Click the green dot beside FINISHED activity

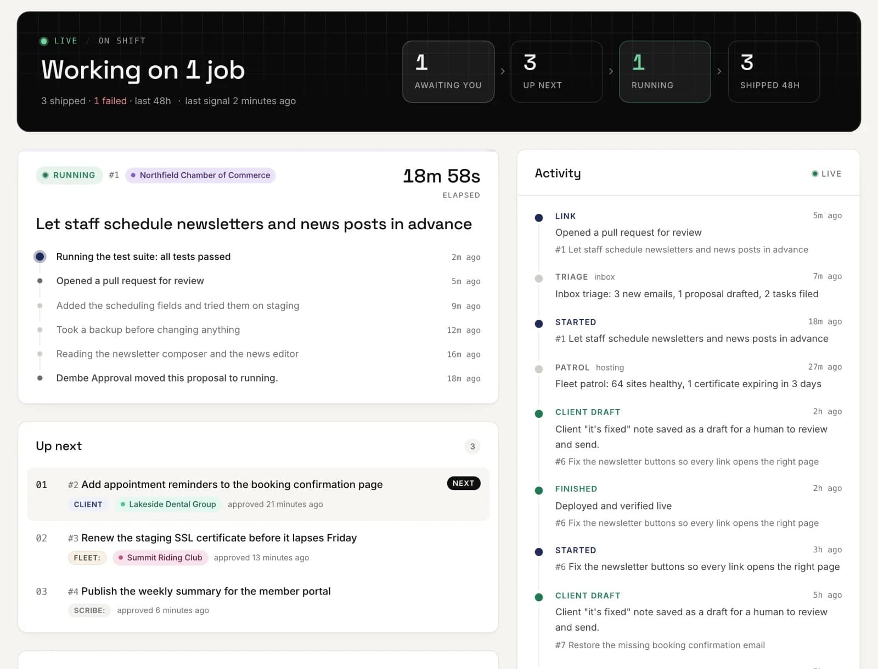click(539, 490)
